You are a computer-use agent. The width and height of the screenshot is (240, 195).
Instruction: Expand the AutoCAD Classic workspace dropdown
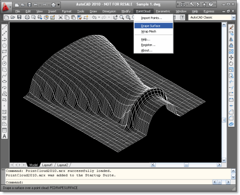234,17
